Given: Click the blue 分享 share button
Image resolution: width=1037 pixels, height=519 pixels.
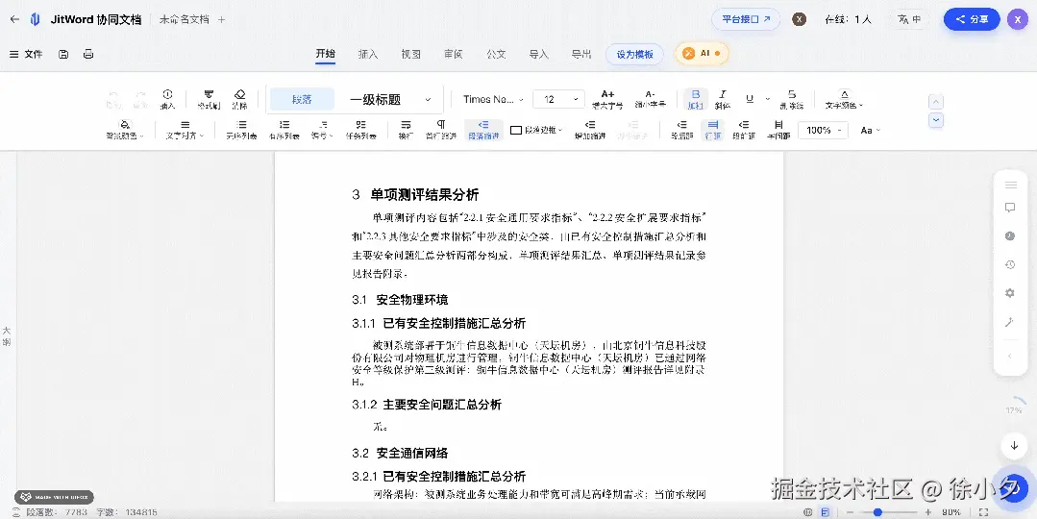Looking at the screenshot, I should (972, 19).
